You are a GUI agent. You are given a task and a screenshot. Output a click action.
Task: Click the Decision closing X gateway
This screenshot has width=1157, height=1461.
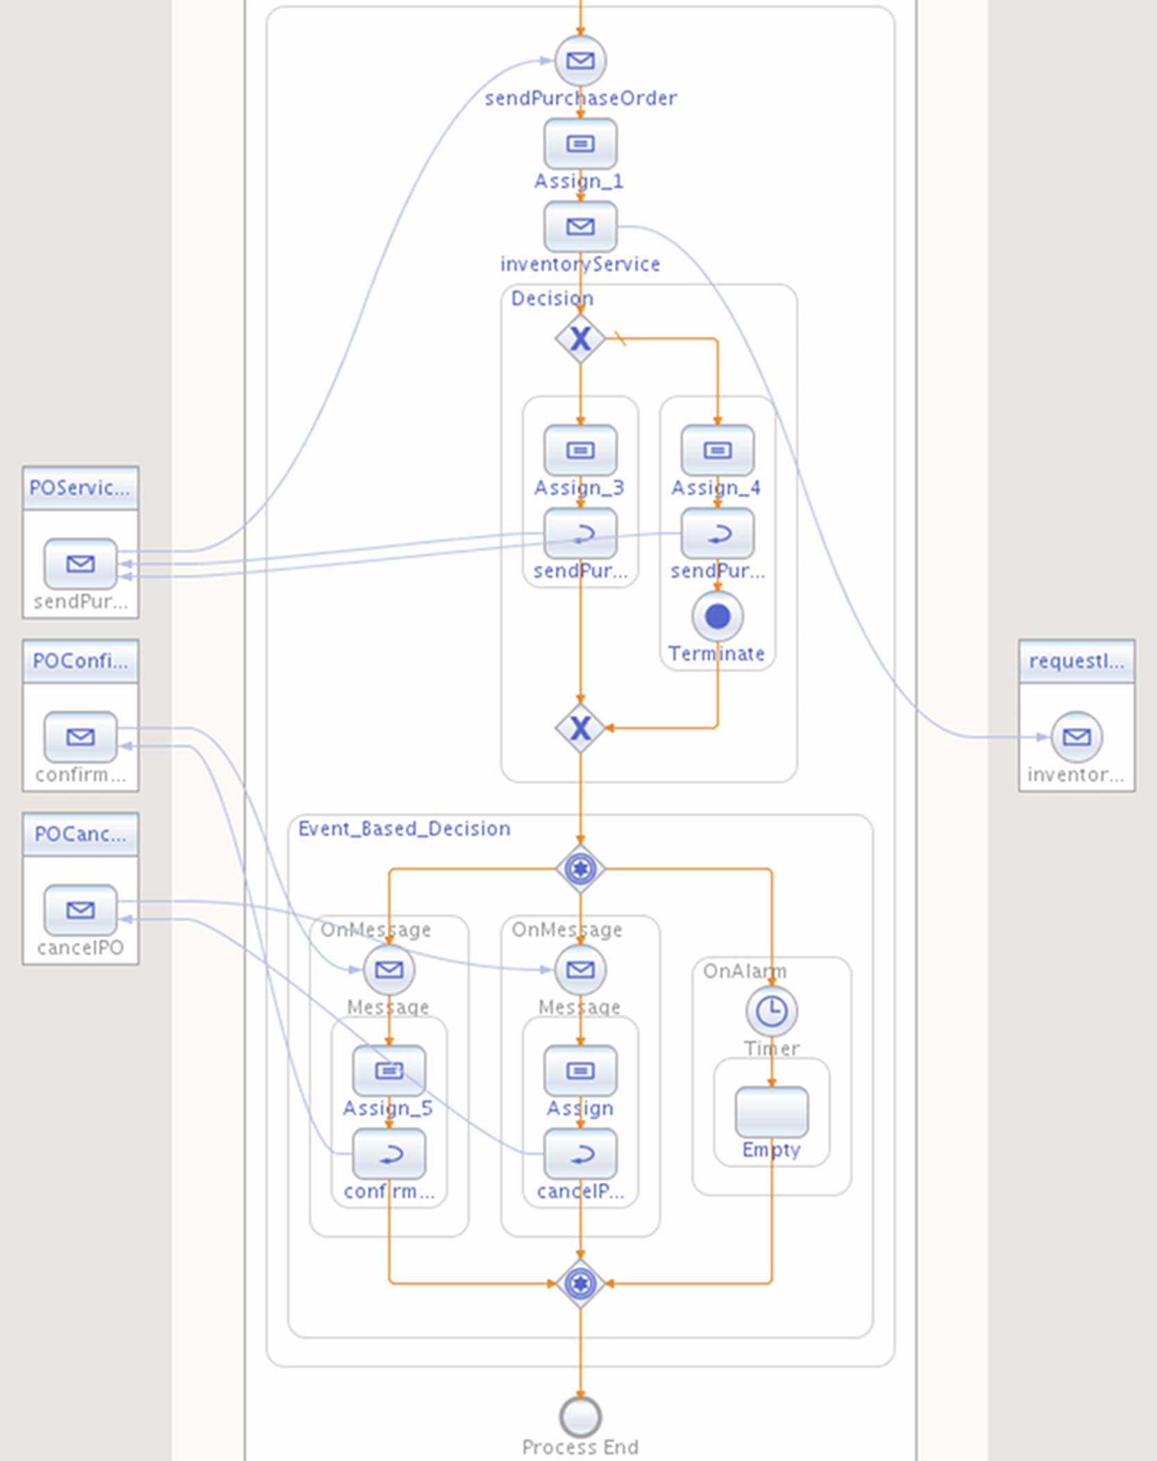pos(580,728)
